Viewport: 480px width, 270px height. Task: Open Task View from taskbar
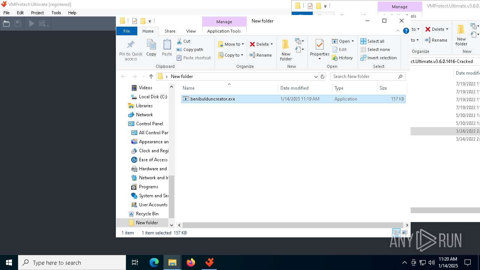point(135,262)
